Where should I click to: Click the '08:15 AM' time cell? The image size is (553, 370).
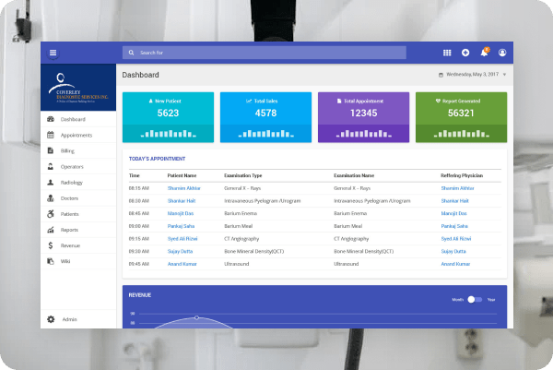(139, 188)
